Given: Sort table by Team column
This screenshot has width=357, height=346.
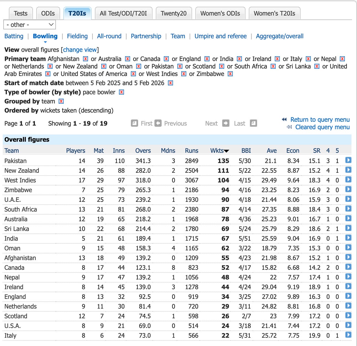Looking at the screenshot, I should (12, 151).
